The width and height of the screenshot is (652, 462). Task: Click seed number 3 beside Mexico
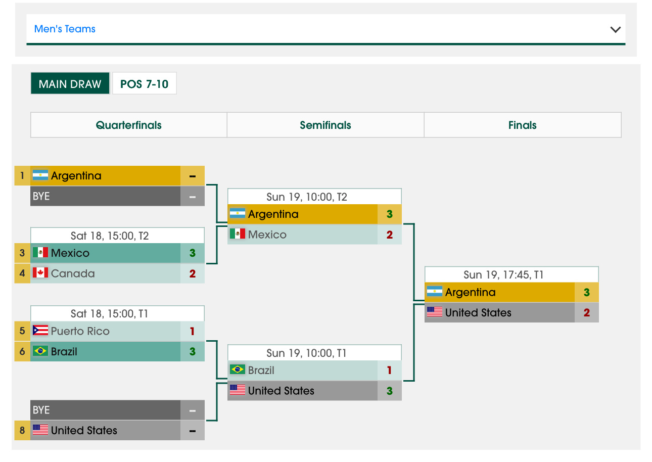pyautogui.click(x=22, y=253)
